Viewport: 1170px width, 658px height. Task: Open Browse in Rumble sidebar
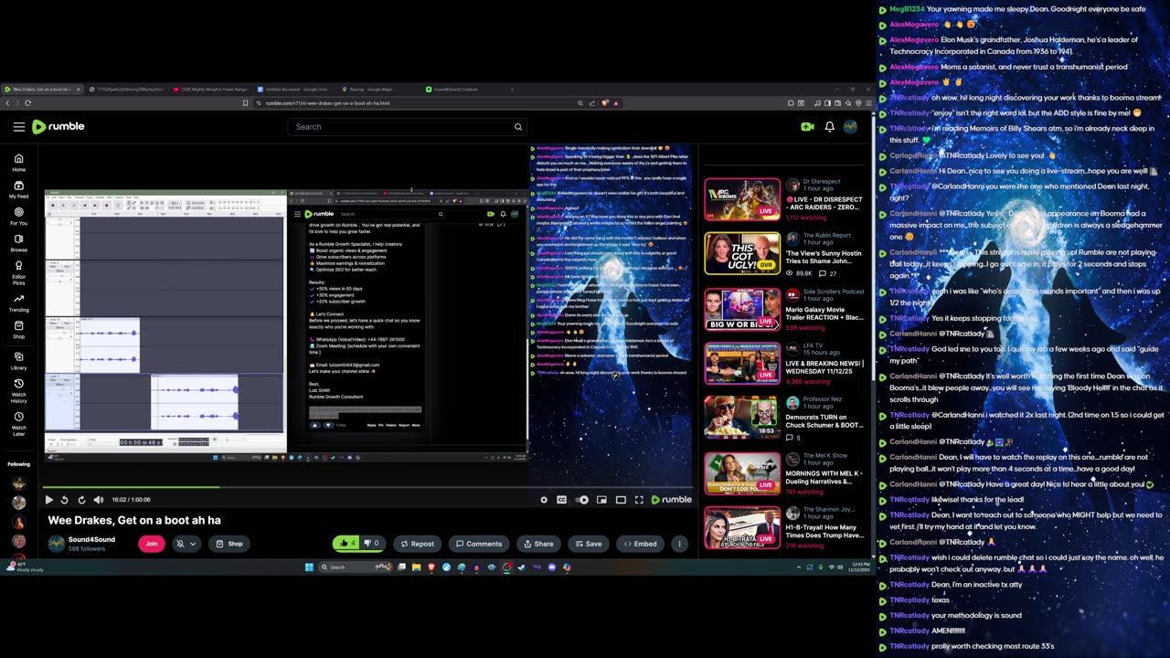[x=18, y=243]
